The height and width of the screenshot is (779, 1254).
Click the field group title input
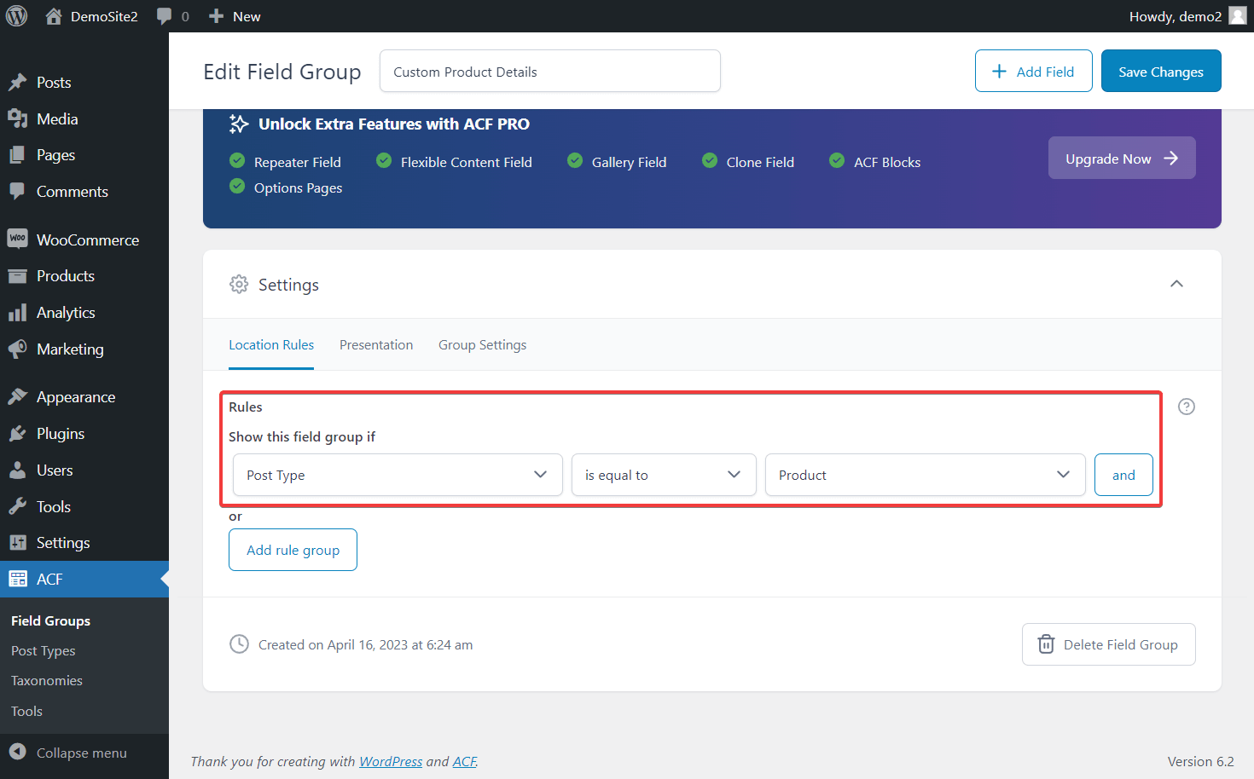coord(550,71)
